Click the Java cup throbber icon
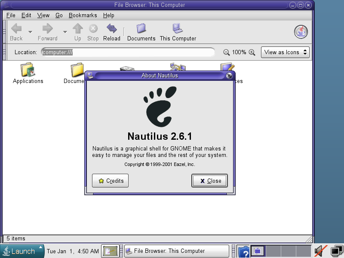This screenshot has width=344, height=258. pyautogui.click(x=301, y=32)
